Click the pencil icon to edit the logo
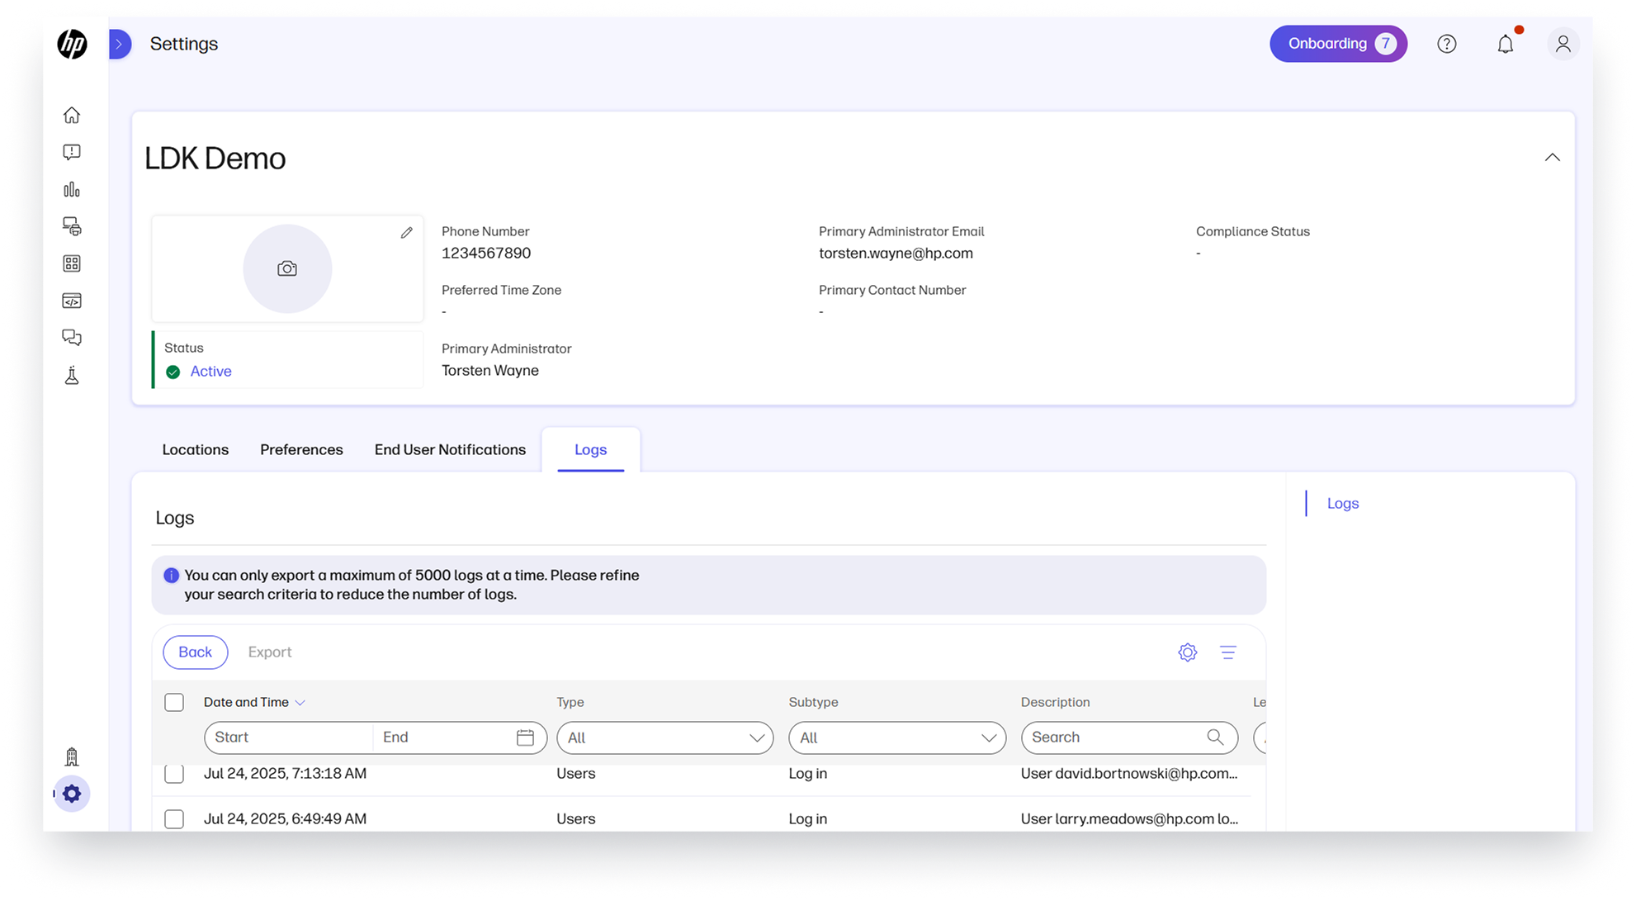 click(406, 233)
